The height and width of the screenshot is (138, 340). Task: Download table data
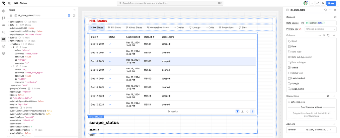coord(242,111)
